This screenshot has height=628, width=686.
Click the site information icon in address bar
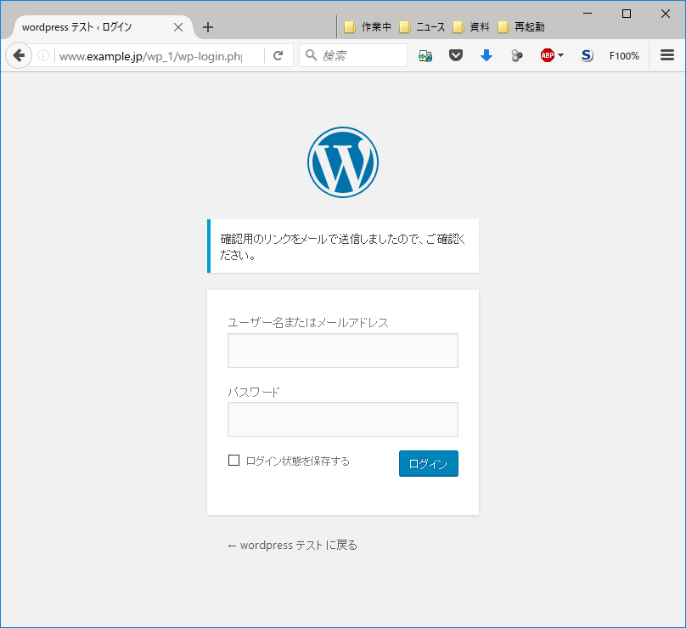43,56
